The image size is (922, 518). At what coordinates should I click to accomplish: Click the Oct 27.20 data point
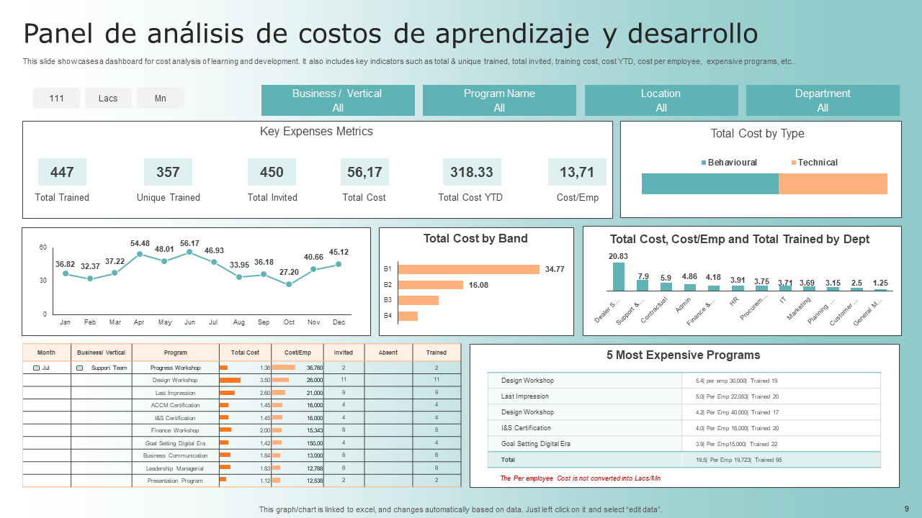(289, 284)
